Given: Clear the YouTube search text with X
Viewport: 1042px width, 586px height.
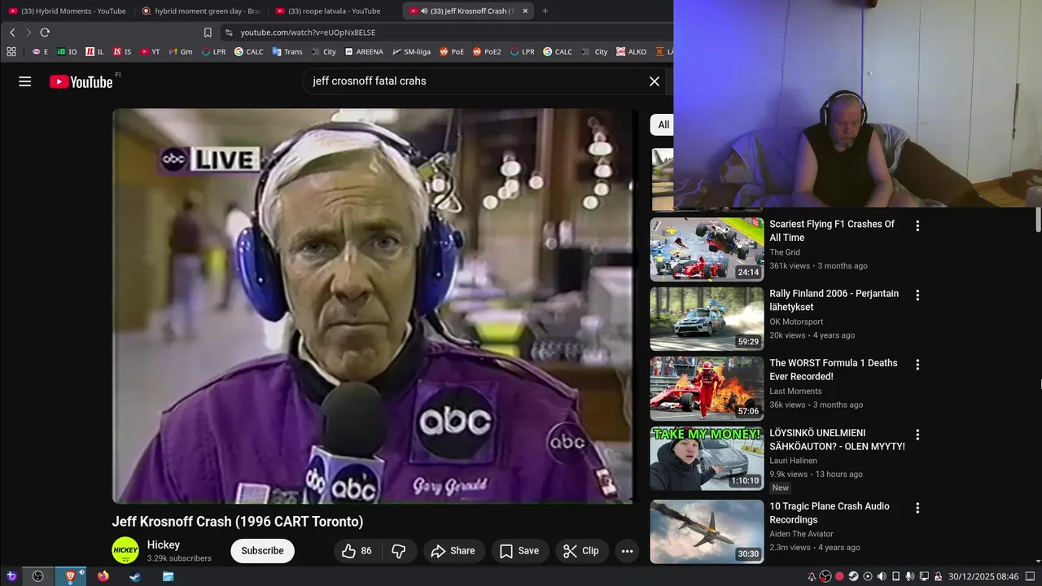Looking at the screenshot, I should 654,81.
